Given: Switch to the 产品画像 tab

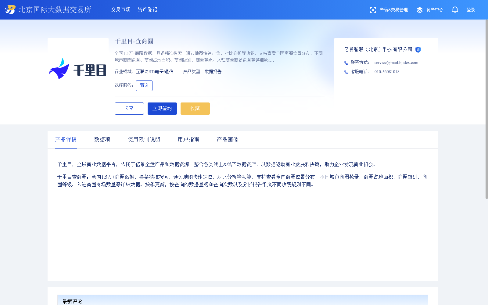Looking at the screenshot, I should click(228, 139).
